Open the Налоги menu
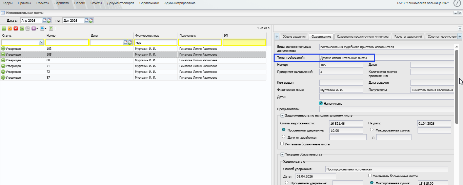Screen dimensions: 463x185 80,3
